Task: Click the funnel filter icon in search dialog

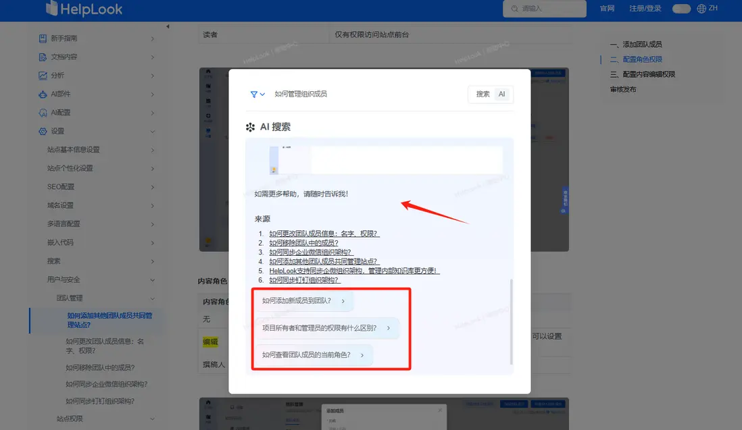Action: tap(253, 95)
